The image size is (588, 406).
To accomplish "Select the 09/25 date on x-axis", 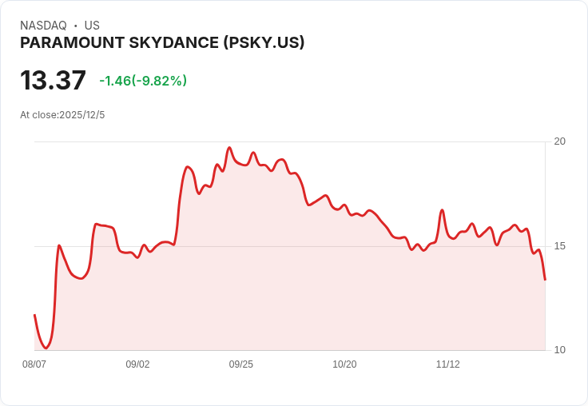I will pyautogui.click(x=241, y=364).
